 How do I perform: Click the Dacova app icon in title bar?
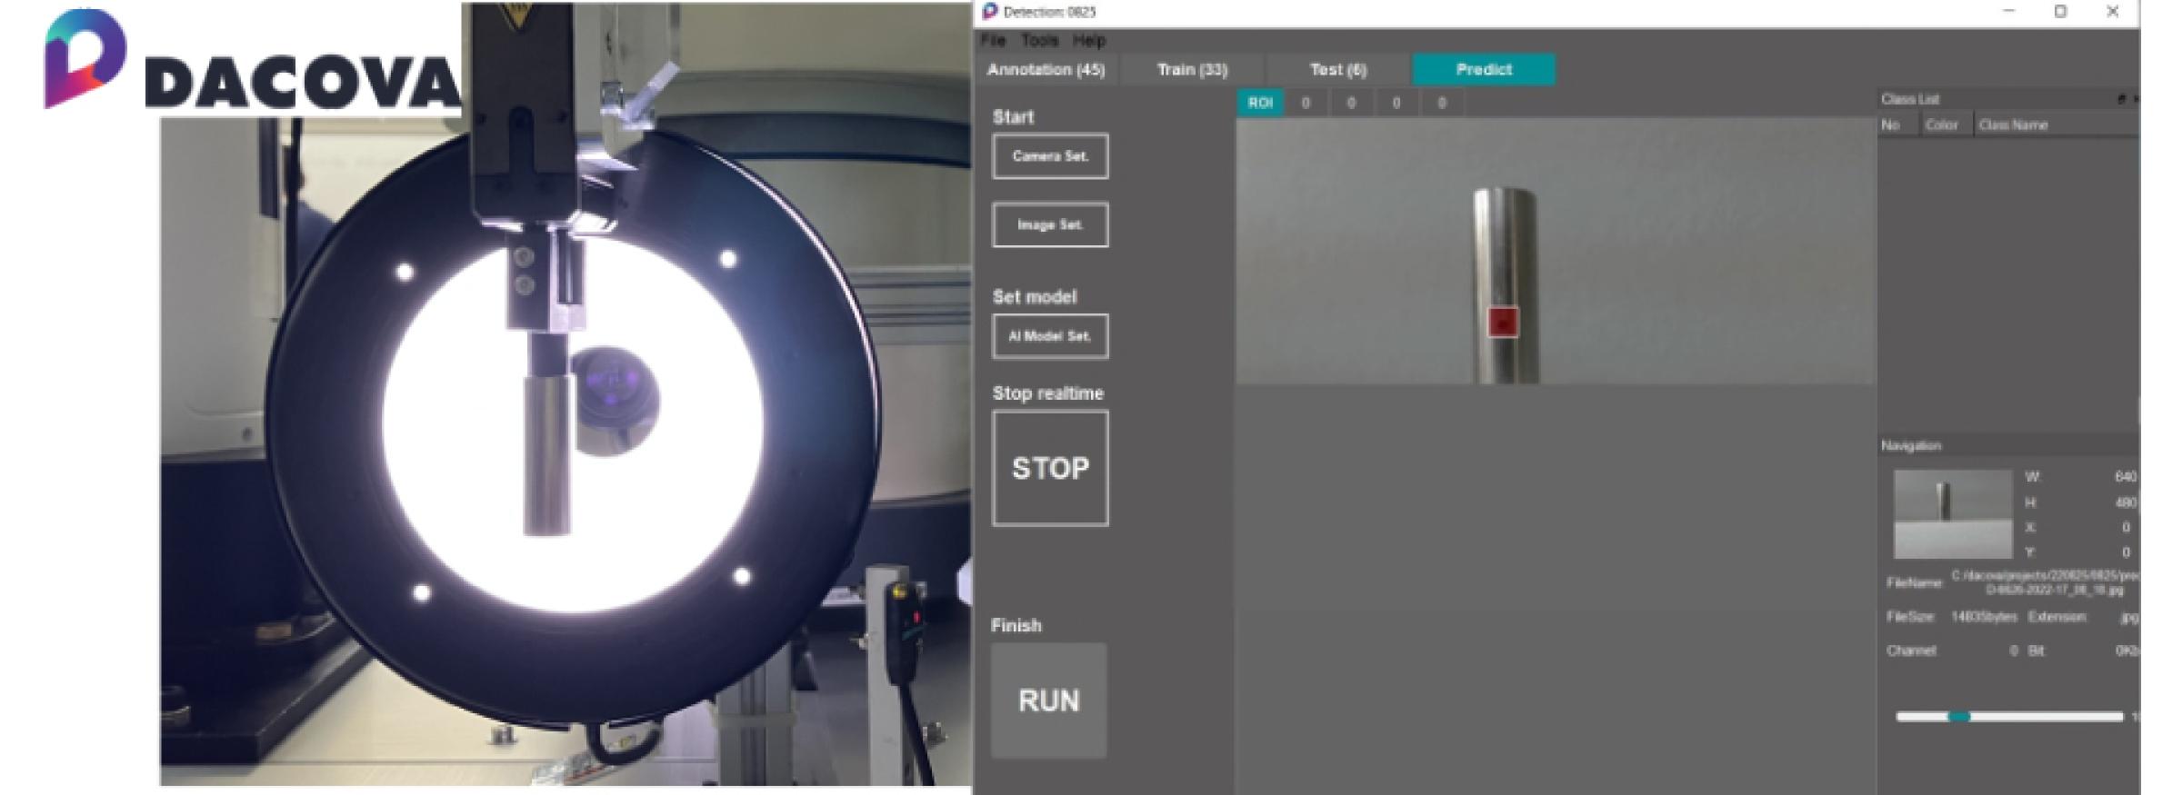(990, 12)
